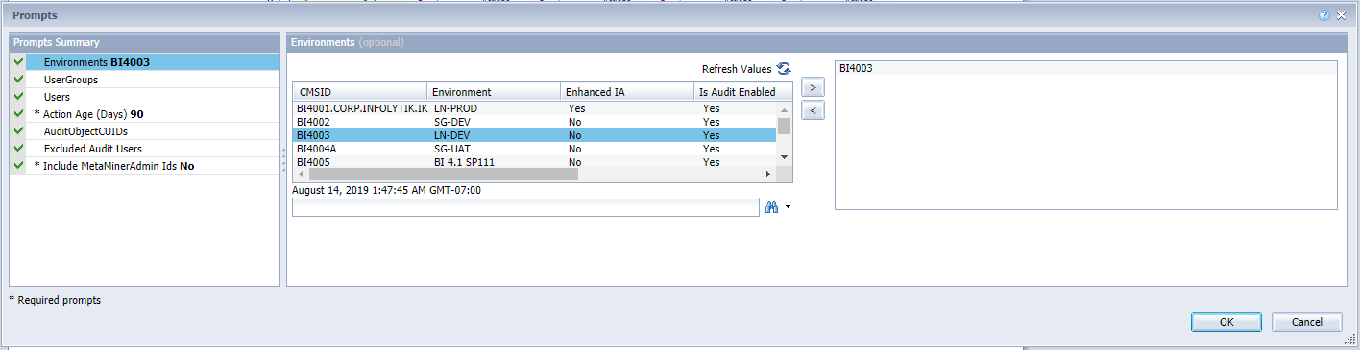The image size is (1360, 350).
Task: Click horizontal scrollbar right arrow
Action: pos(768,174)
